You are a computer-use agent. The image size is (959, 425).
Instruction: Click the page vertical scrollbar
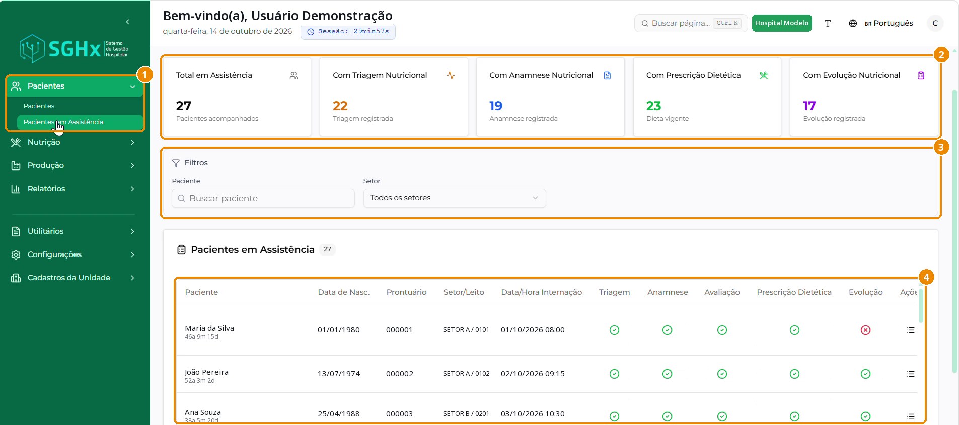point(954,231)
